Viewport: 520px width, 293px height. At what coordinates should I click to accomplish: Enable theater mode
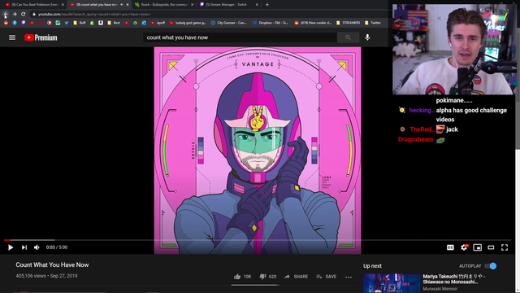coord(491,247)
